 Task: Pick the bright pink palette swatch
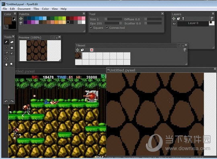point(80,18)
